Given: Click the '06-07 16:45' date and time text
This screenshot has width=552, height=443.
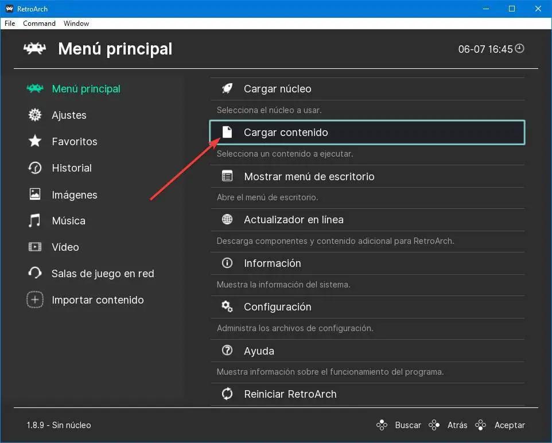Looking at the screenshot, I should tap(485, 49).
